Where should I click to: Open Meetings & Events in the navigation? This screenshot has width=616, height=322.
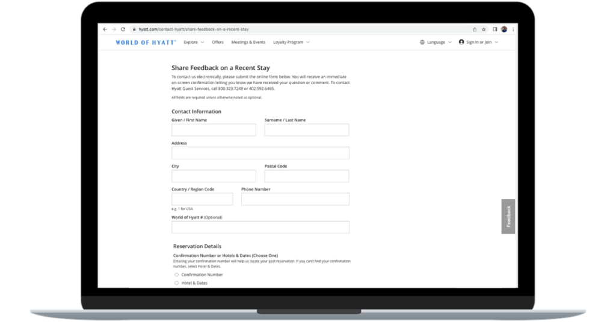point(248,43)
